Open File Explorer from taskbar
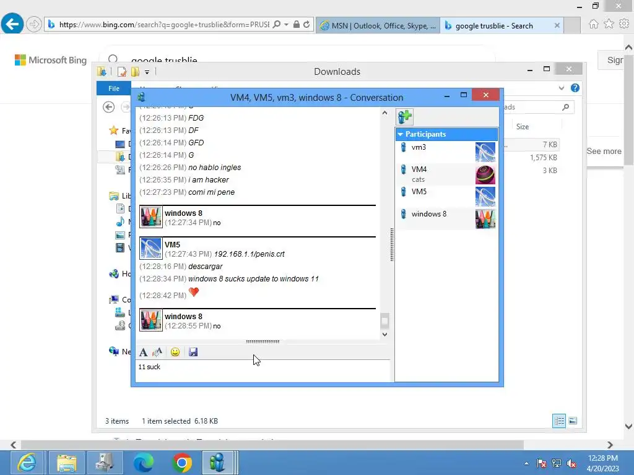The image size is (634, 475). pos(67,463)
